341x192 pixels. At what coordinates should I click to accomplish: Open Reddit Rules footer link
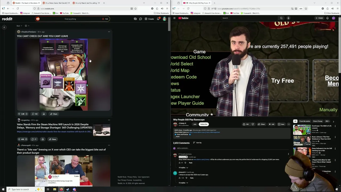(x=122, y=177)
